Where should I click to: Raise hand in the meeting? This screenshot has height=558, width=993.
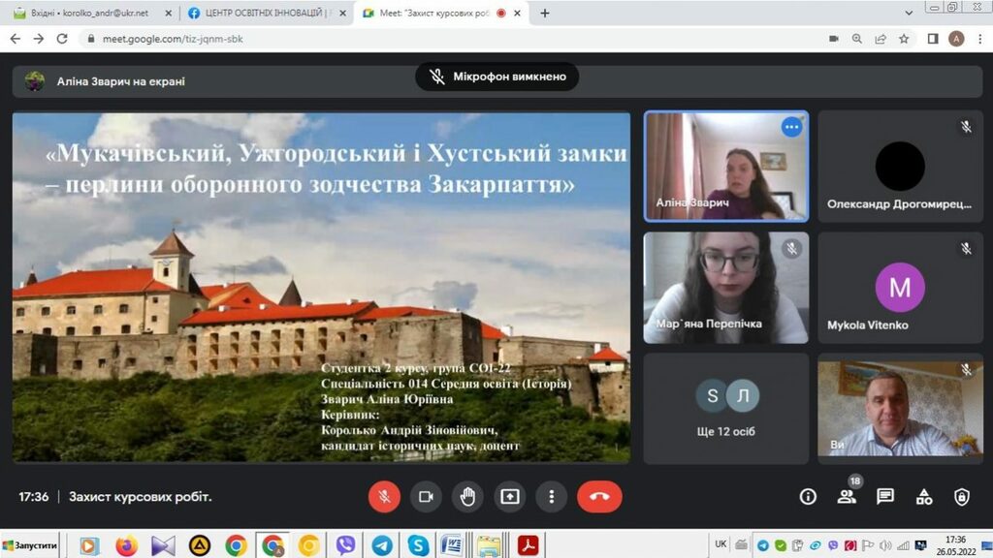pyautogui.click(x=467, y=497)
